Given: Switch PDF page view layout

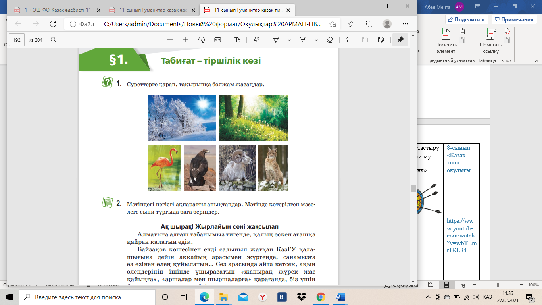Looking at the screenshot, I should tap(237, 40).
